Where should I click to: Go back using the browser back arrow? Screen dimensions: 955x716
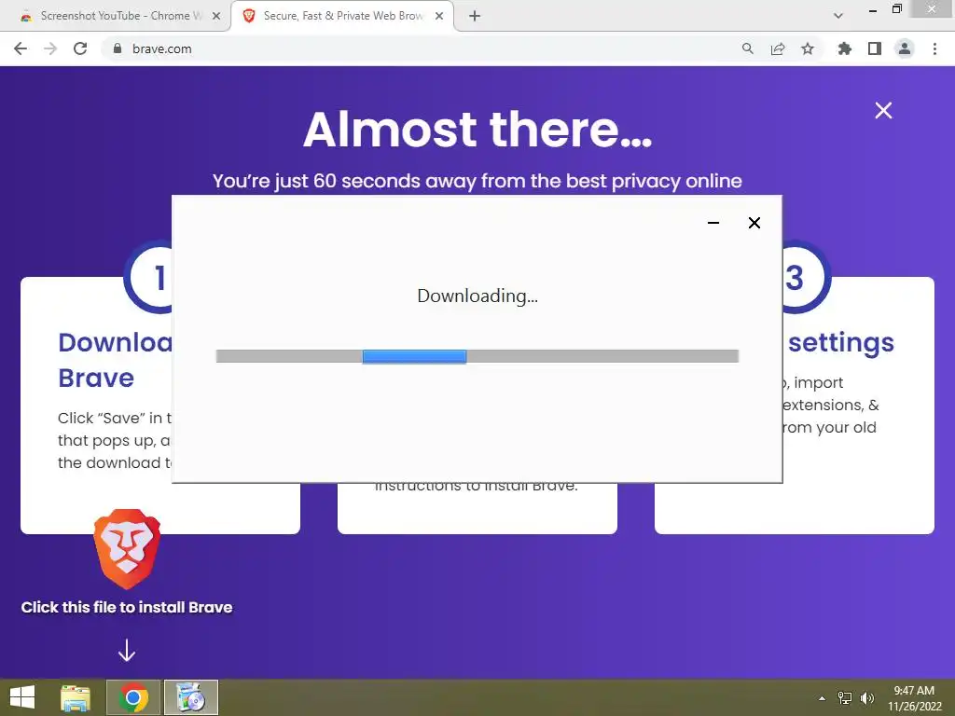click(x=21, y=48)
